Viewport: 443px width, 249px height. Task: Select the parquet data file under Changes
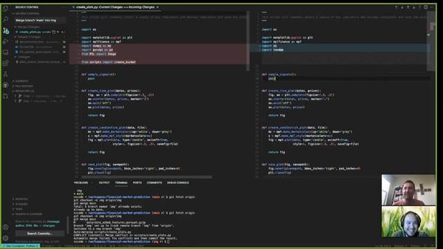[x=39, y=62]
